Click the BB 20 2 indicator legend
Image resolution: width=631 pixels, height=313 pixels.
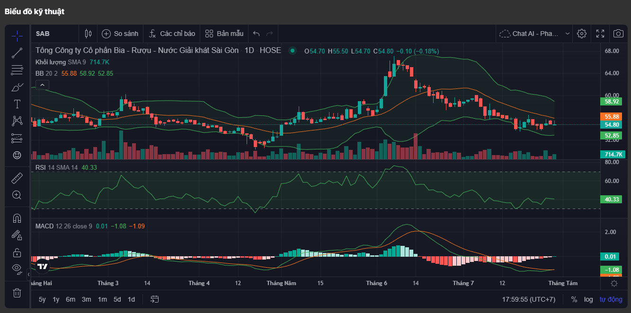pos(46,73)
